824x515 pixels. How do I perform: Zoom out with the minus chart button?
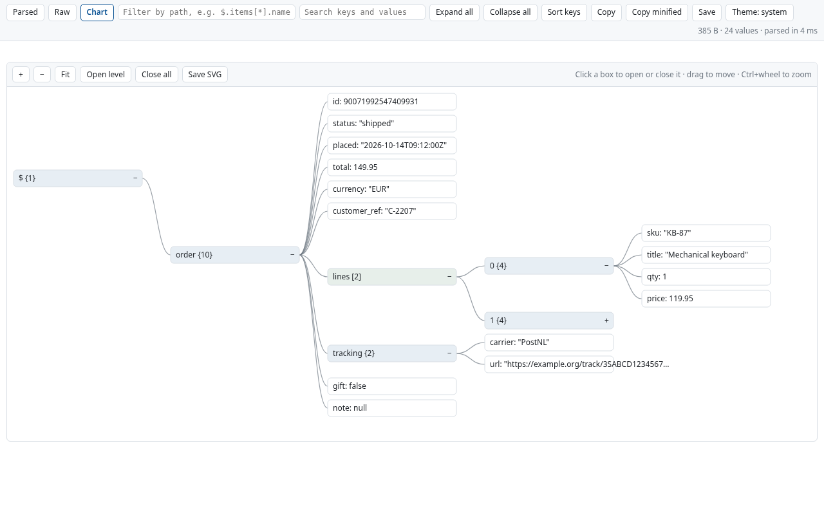pyautogui.click(x=42, y=75)
